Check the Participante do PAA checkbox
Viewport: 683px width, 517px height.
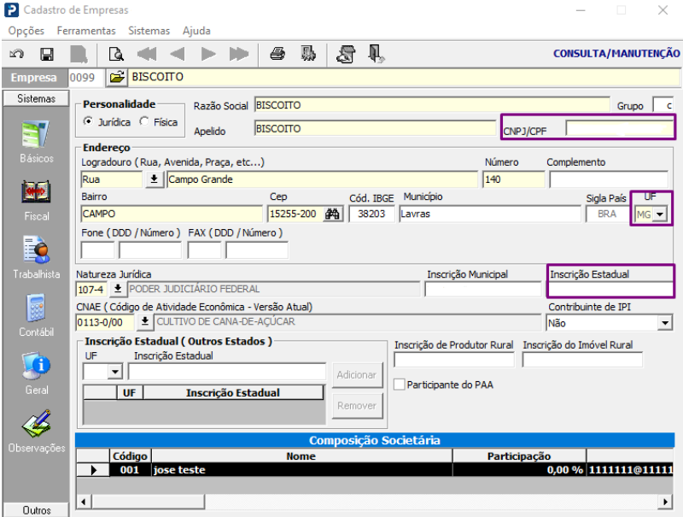(399, 385)
